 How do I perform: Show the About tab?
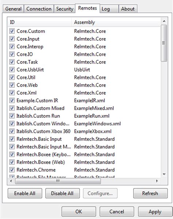coord(128,9)
